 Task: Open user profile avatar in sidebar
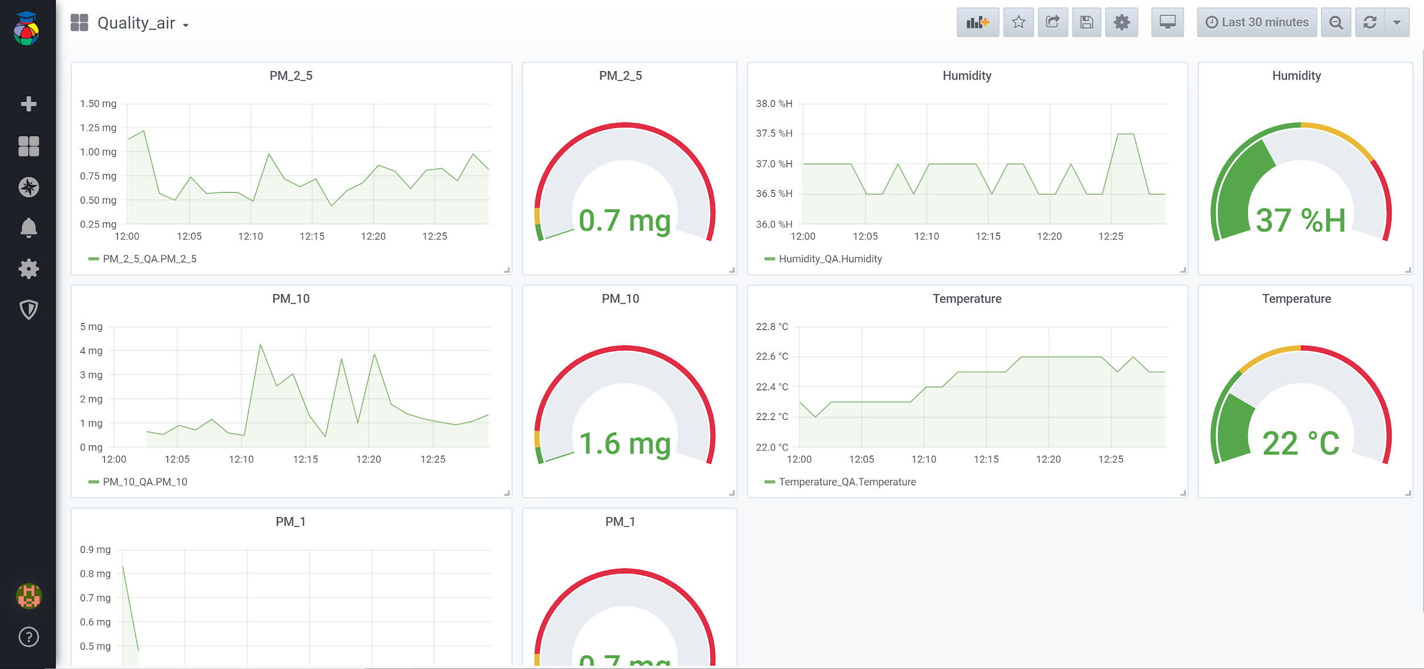coord(28,596)
